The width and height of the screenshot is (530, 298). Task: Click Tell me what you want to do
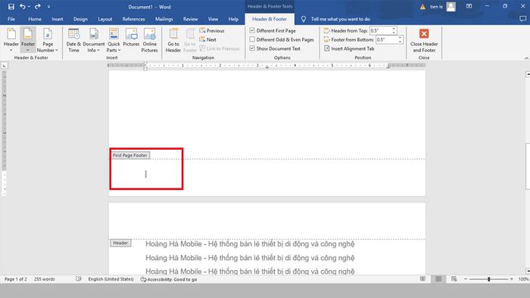(340, 19)
